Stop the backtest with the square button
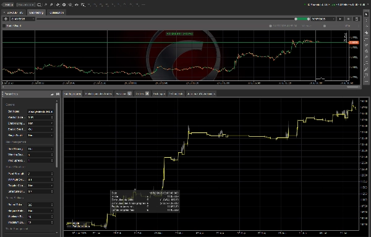Image resolution: width=371 pixels, height=237 pixels. (348, 19)
